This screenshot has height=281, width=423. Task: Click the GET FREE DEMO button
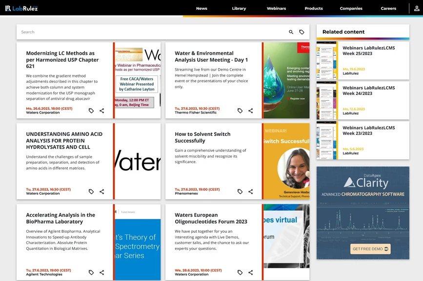370,249
